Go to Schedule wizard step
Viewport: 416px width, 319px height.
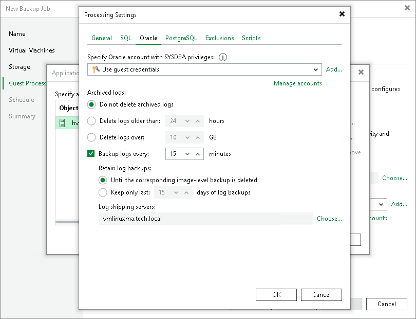[x=22, y=100]
